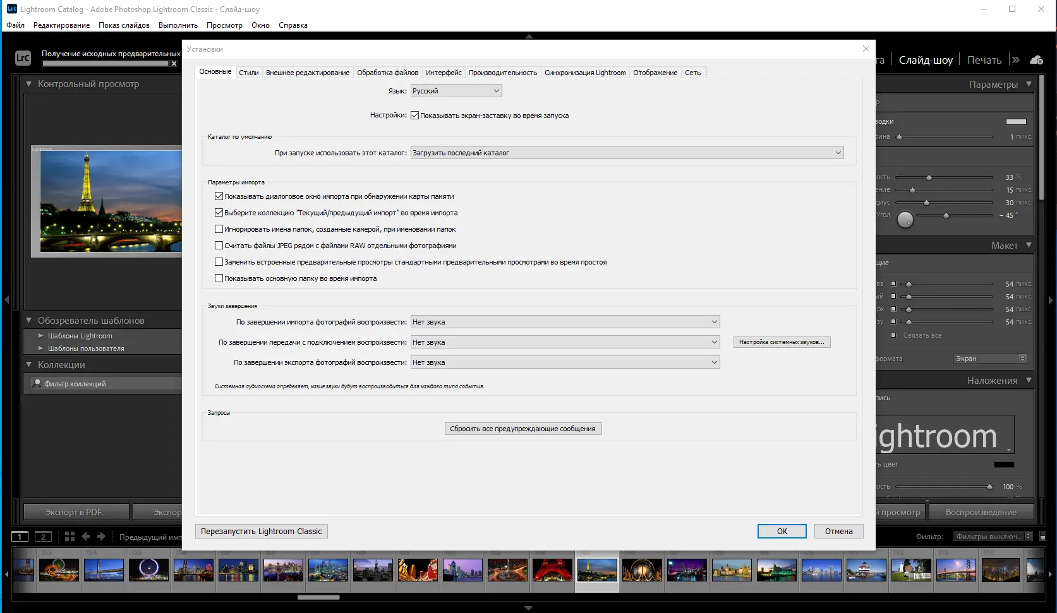The height and width of the screenshot is (613, 1057).
Task: Go forward with the right arrow in filmstrip bar
Action: click(101, 537)
